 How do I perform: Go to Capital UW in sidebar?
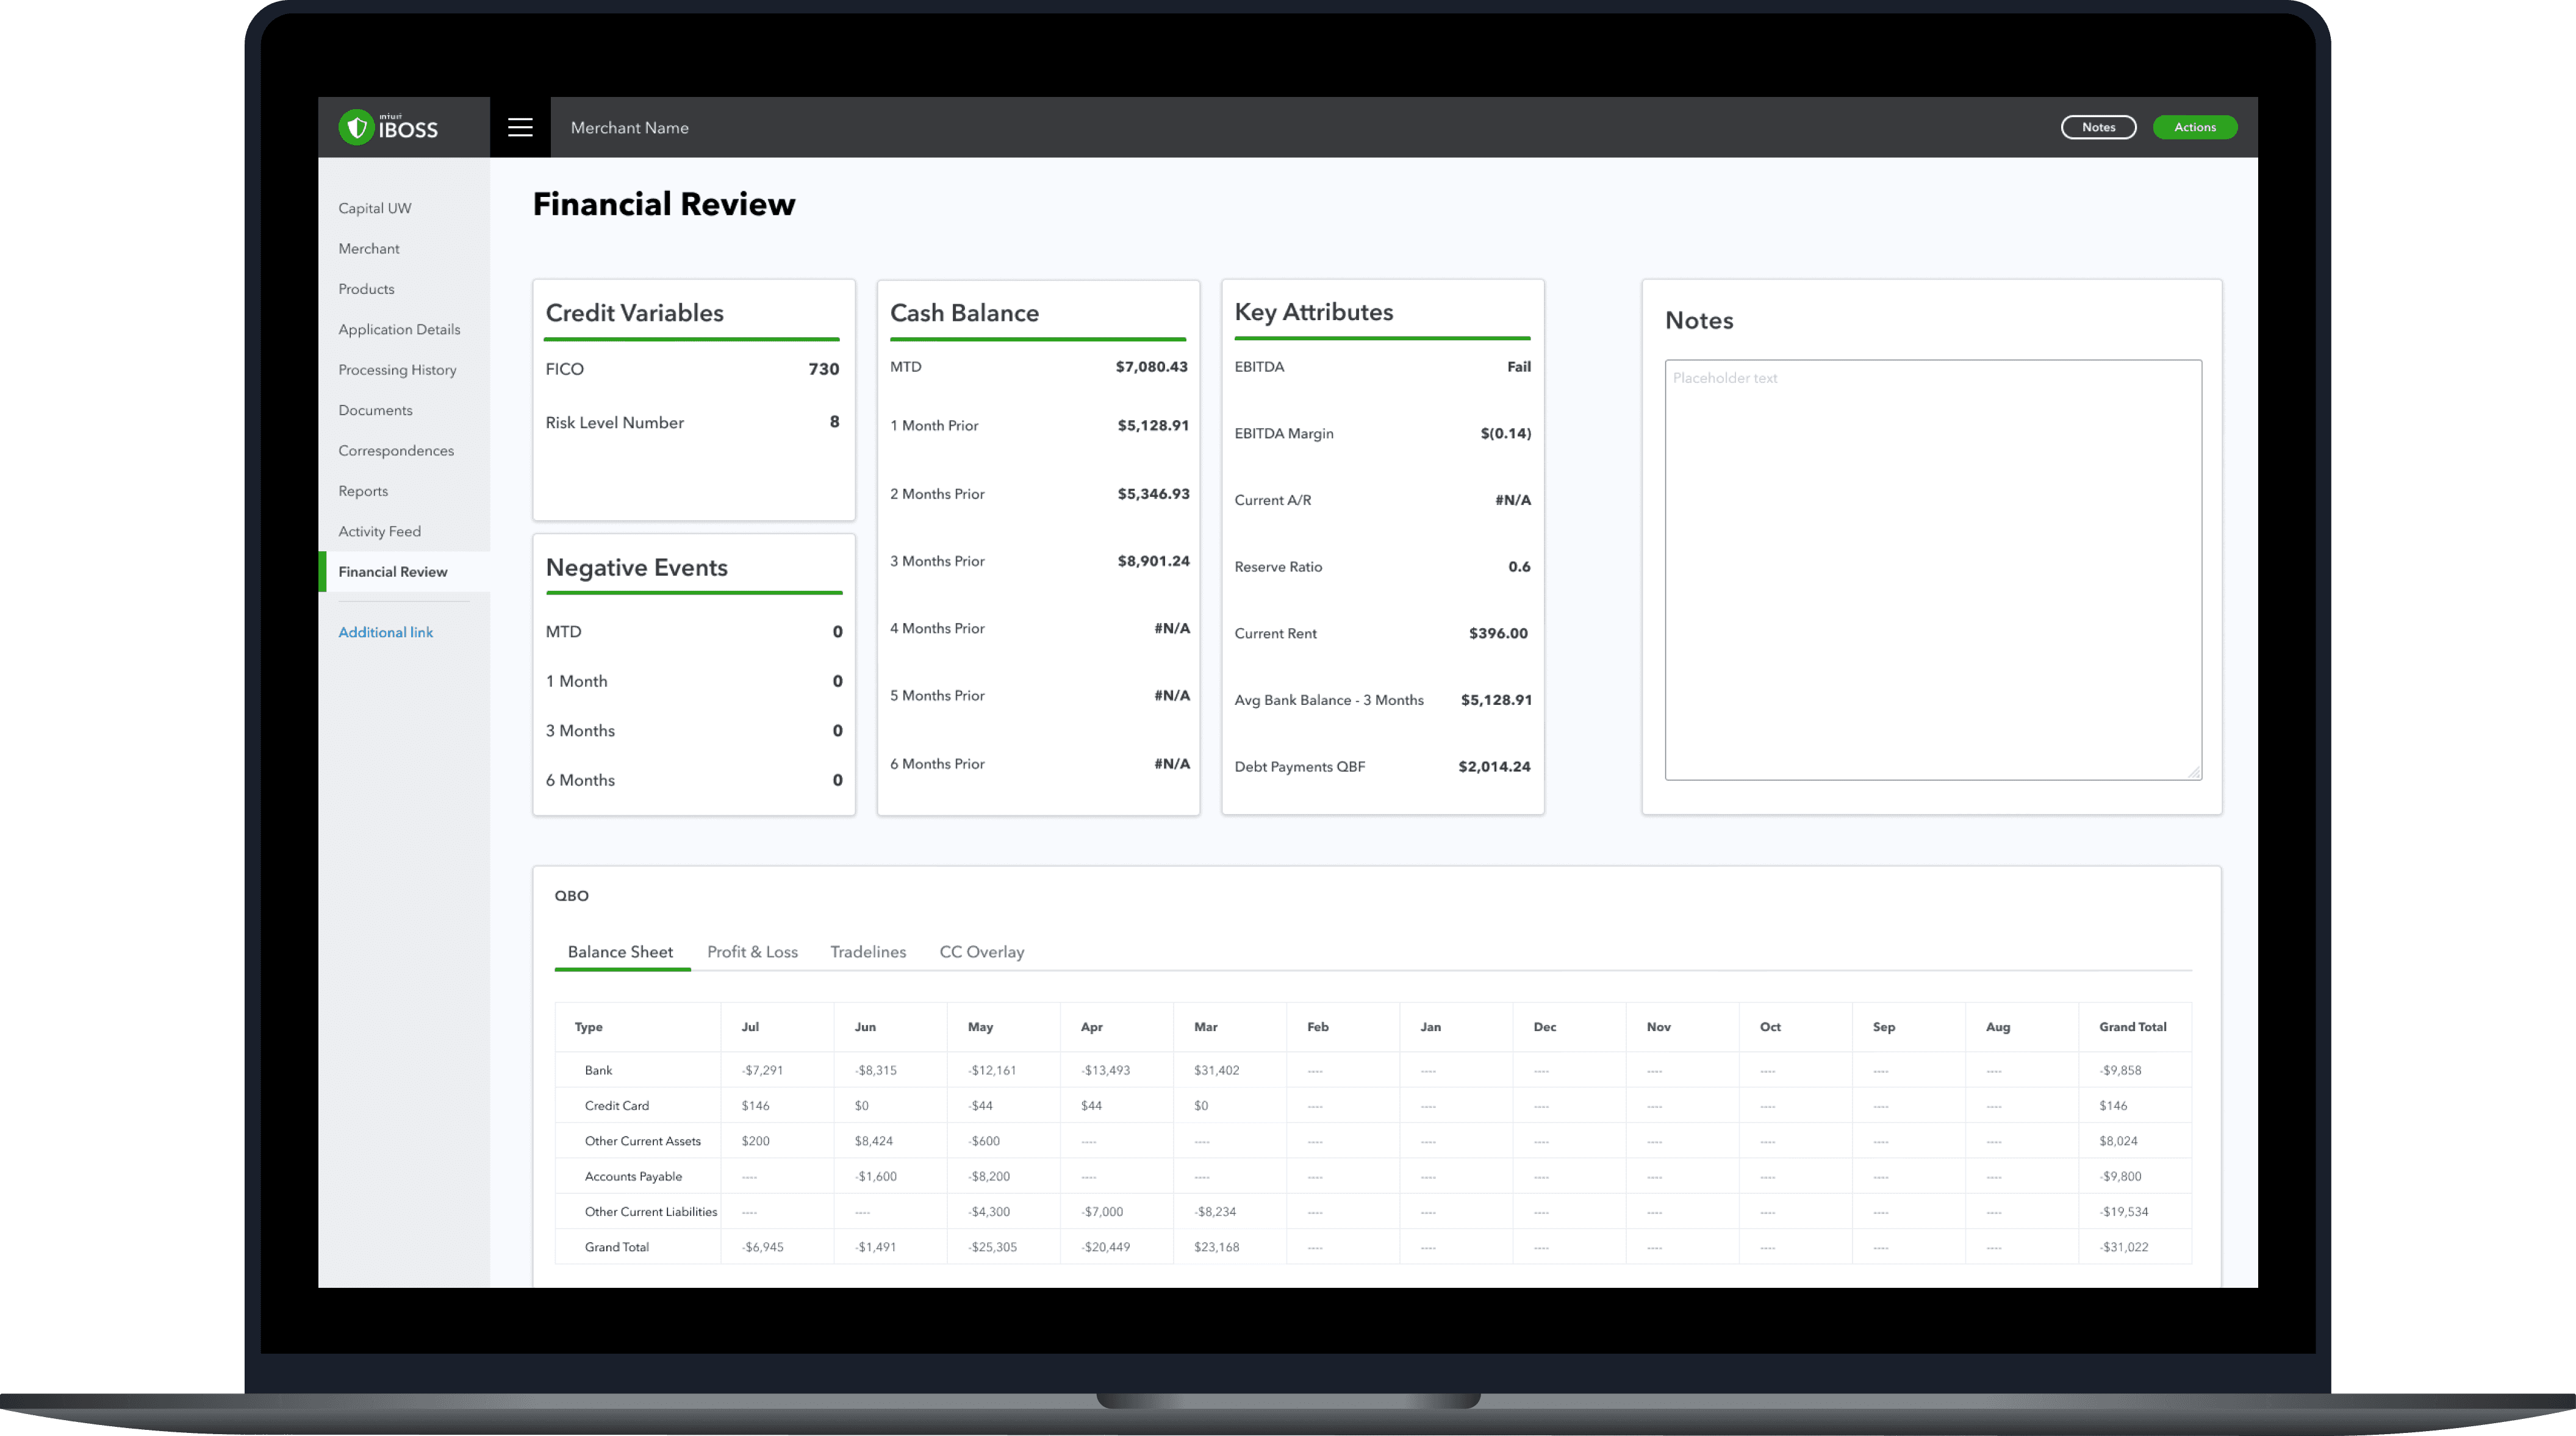(x=374, y=208)
